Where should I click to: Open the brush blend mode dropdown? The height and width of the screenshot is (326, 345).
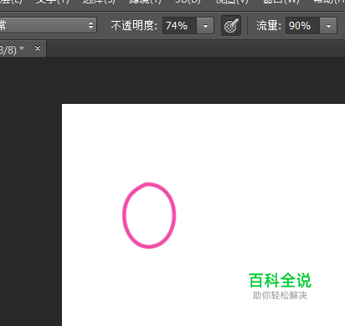tap(48, 25)
